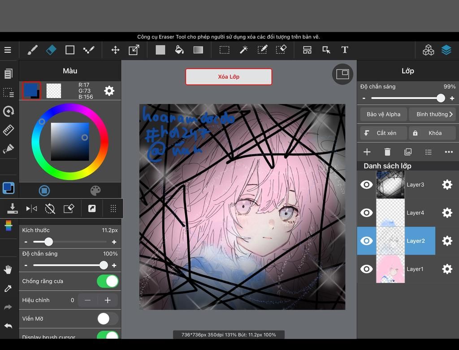Enable the Viền Mờ switch
Image resolution: width=459 pixels, height=350 pixels.
coord(108,318)
